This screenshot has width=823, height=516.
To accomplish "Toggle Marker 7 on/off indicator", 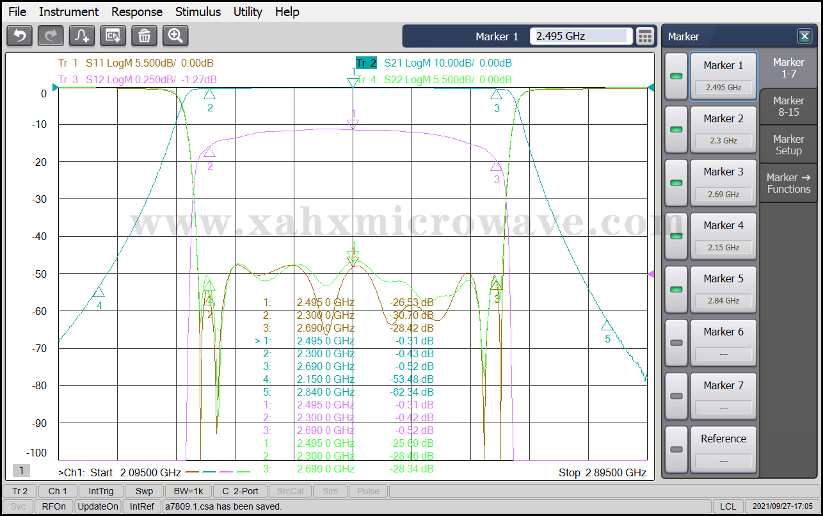I will (x=676, y=396).
